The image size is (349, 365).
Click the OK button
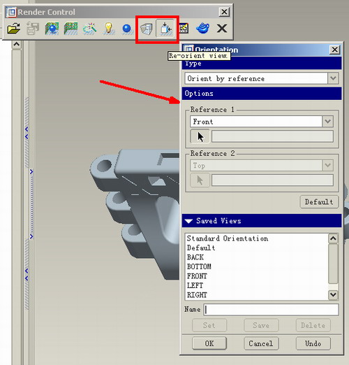tap(209, 343)
